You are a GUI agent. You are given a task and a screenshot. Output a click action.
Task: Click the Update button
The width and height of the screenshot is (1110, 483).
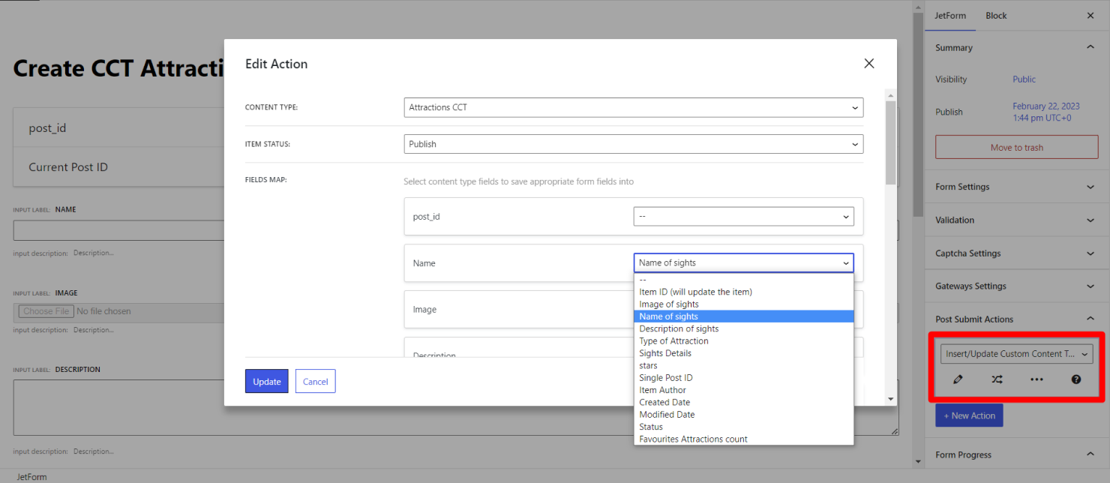click(x=266, y=381)
